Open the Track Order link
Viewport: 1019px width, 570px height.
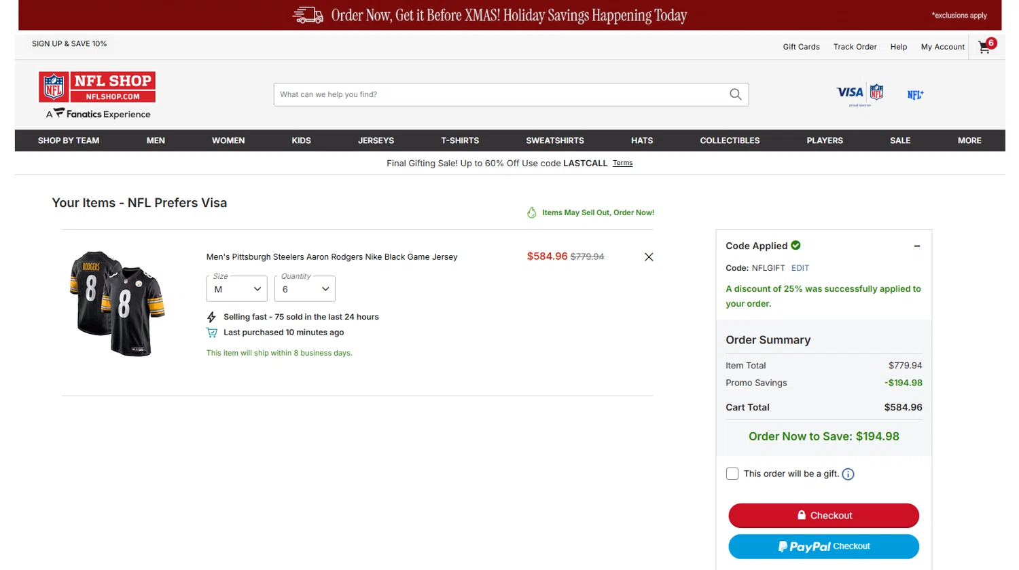855,47
